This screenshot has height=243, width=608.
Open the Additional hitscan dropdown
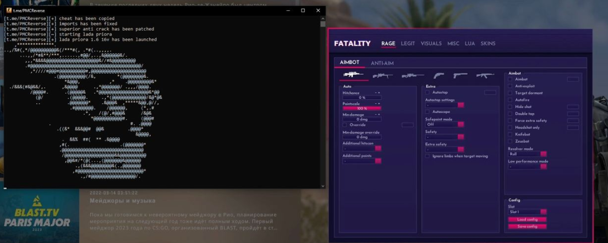pos(362,148)
